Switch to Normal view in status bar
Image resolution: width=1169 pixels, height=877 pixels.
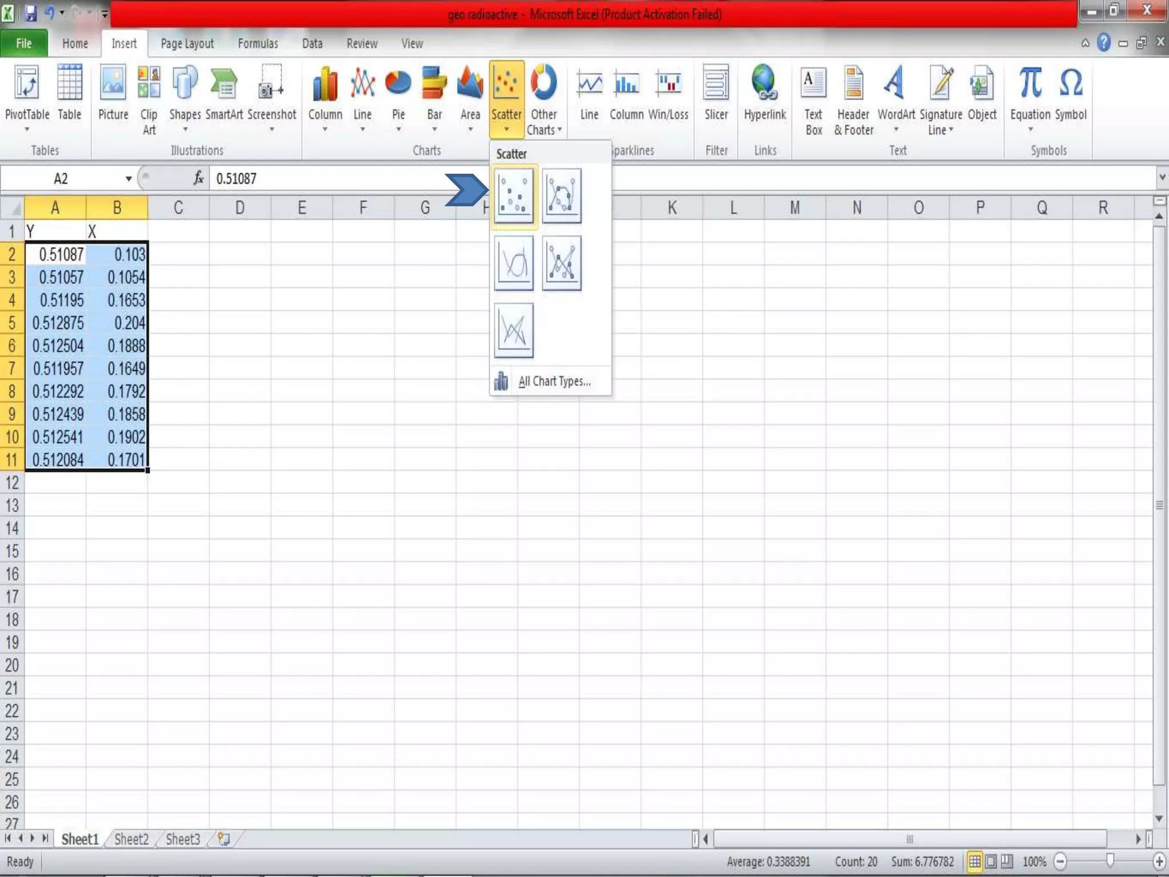pos(975,861)
